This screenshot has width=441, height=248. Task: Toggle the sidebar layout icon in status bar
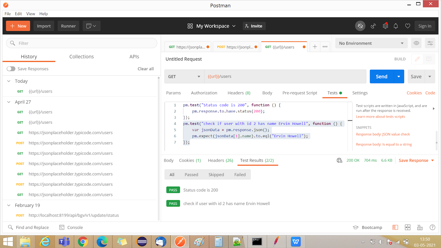395,227
